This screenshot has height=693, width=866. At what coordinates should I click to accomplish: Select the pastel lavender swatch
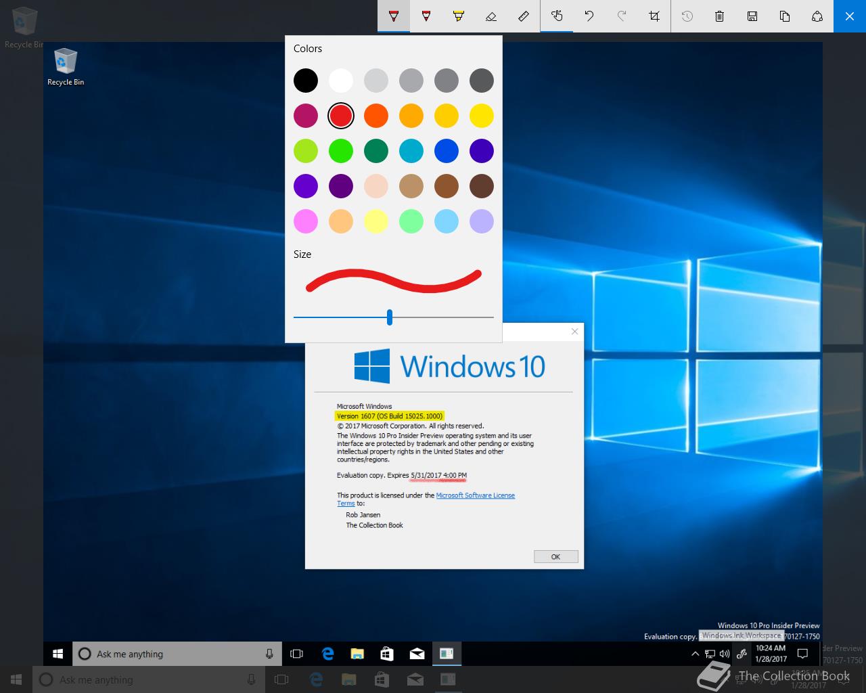482,221
